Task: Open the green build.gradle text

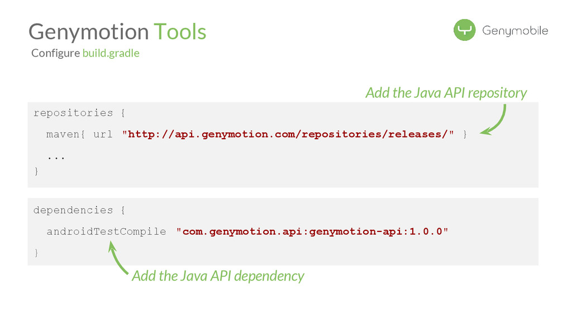Action: pos(111,53)
